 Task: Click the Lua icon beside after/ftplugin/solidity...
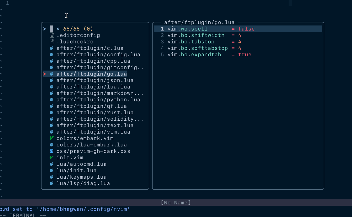(52, 119)
